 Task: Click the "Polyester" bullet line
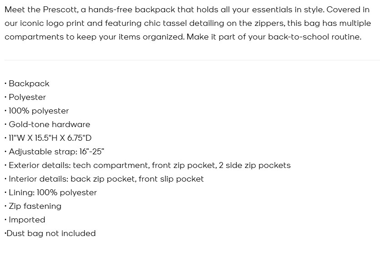(x=27, y=97)
